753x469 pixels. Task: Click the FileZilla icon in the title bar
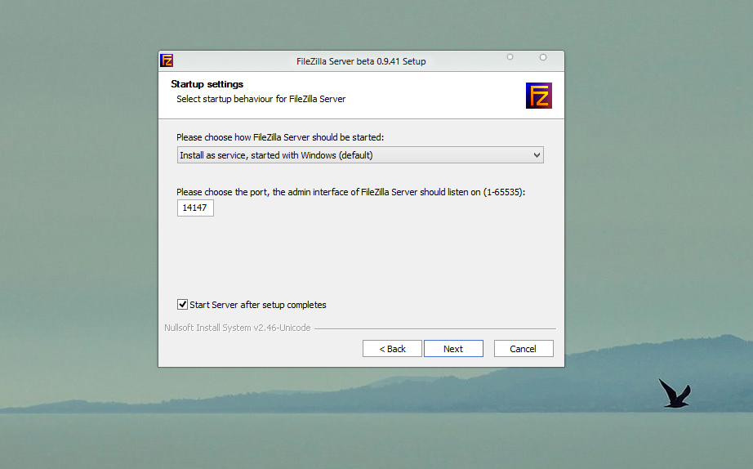pos(167,60)
